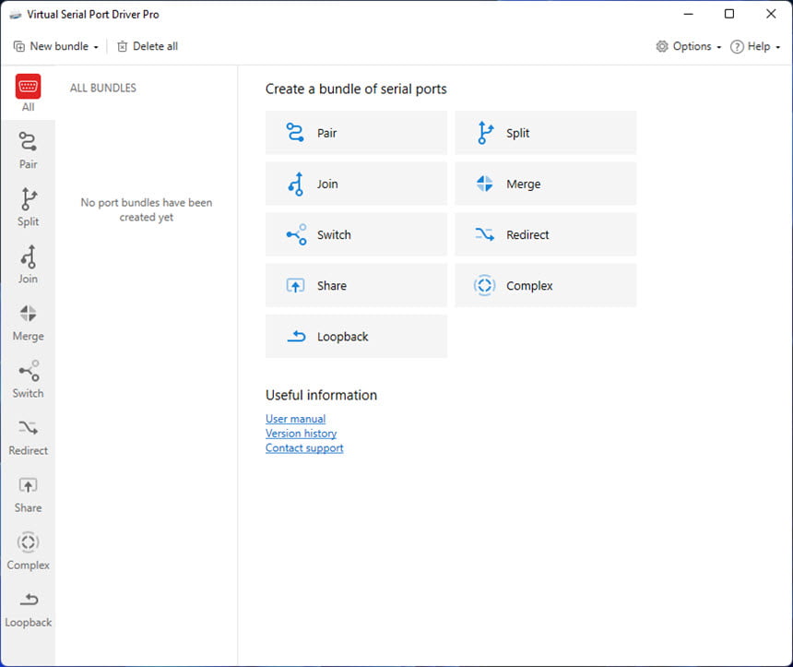Create a Merge bundle from main panel
The image size is (793, 667).
545,184
